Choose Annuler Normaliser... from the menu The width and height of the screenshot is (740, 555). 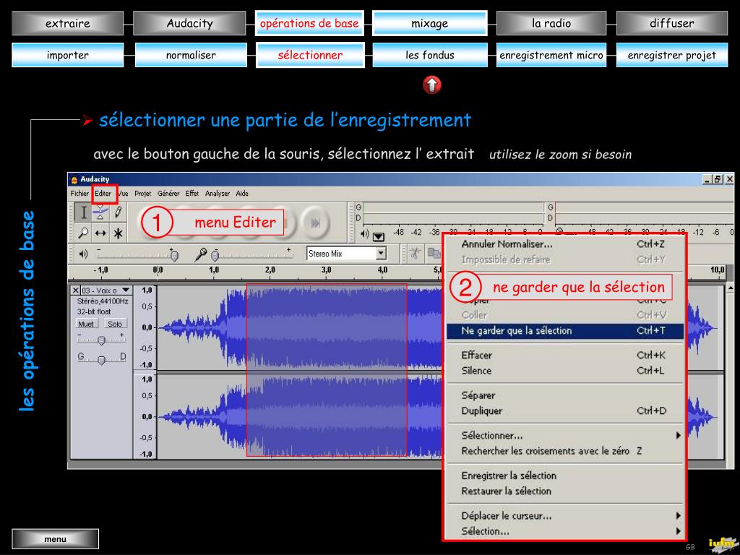[x=565, y=244]
